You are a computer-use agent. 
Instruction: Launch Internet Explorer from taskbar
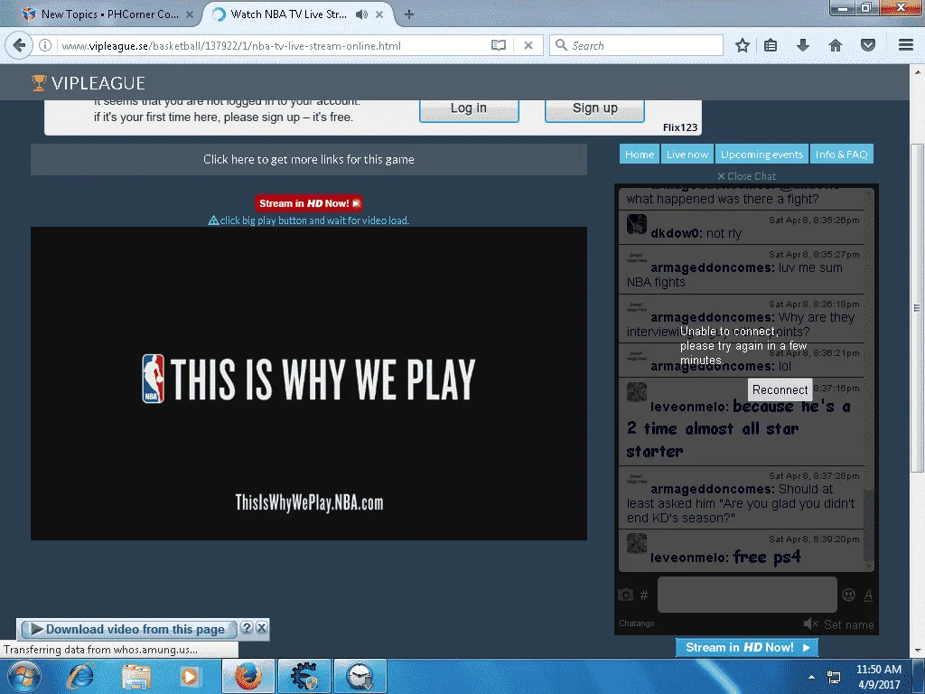(x=80, y=676)
